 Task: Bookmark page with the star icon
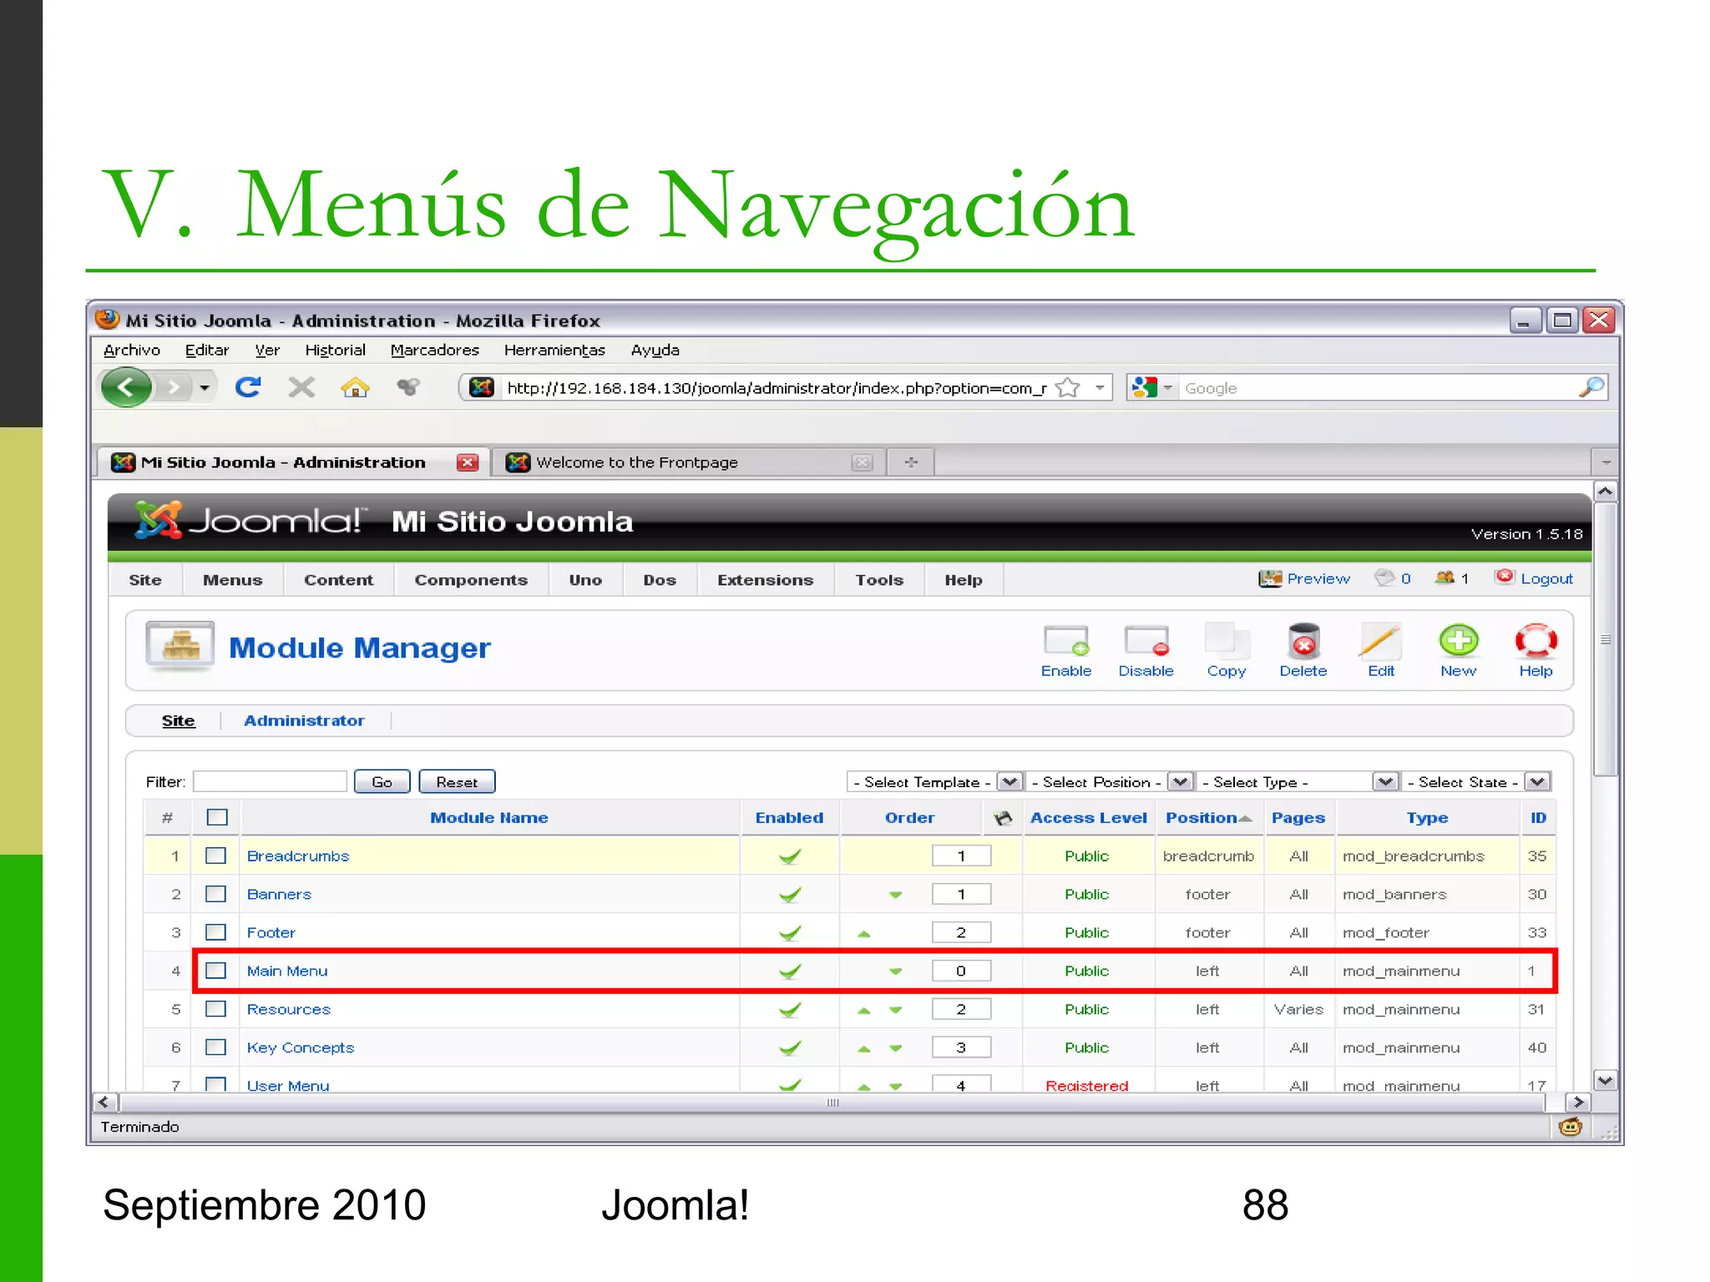click(x=1068, y=388)
